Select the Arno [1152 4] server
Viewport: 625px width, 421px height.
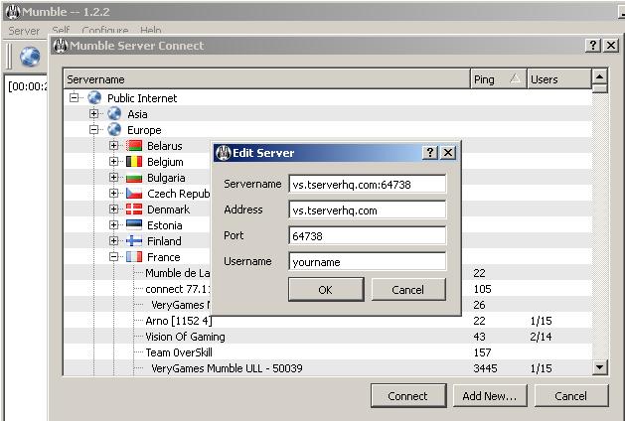[x=179, y=321]
